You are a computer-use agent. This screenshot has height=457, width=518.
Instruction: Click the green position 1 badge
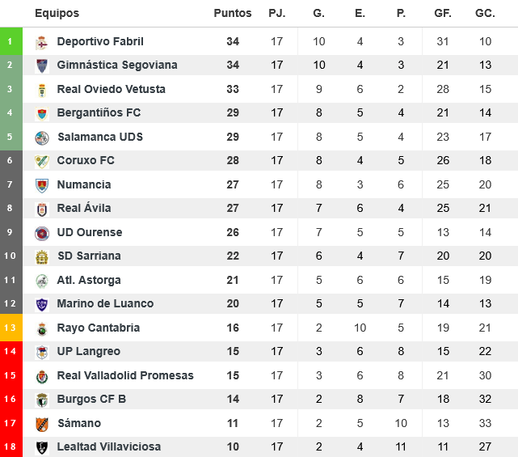click(x=10, y=41)
